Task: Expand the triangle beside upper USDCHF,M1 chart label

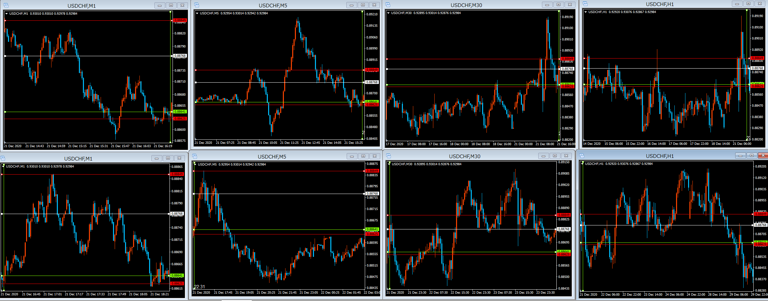Action: click(7, 14)
